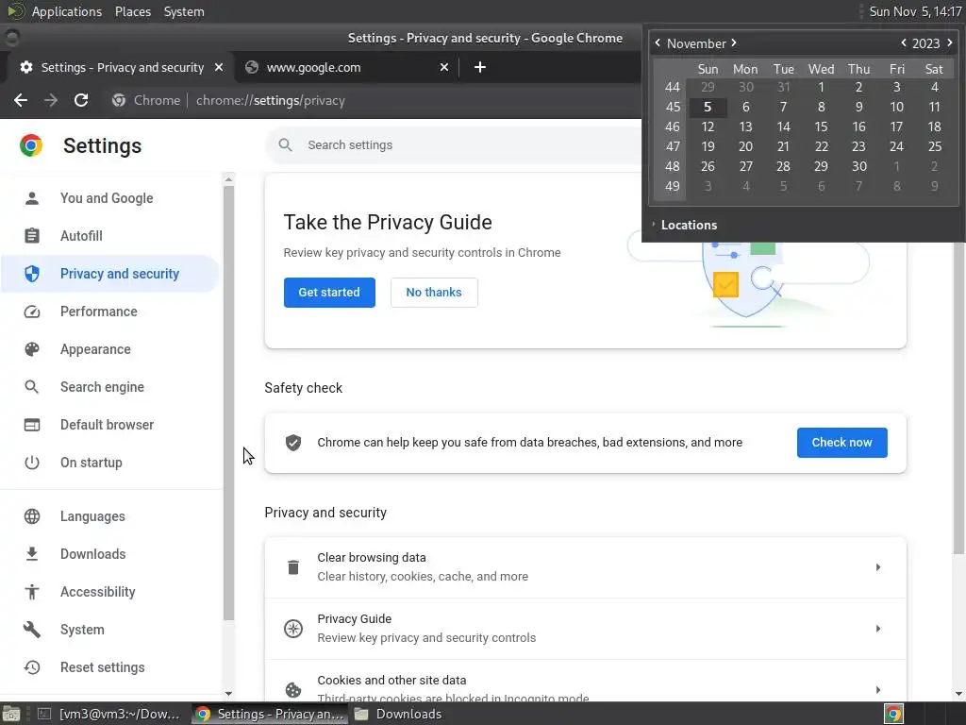Click the sidebar scrollbar down arrow

point(228,694)
